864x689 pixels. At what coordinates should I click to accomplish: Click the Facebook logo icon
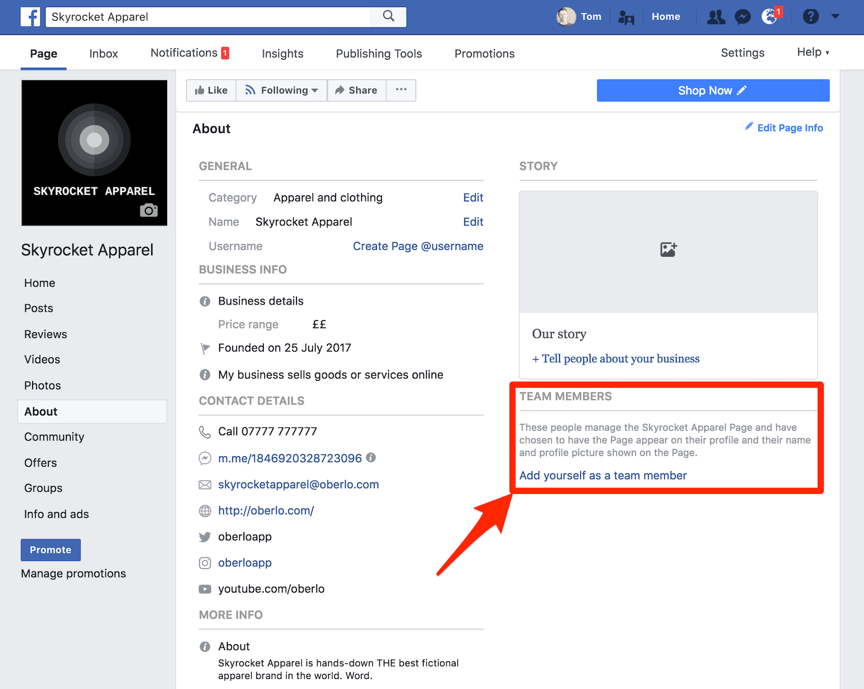click(x=30, y=17)
